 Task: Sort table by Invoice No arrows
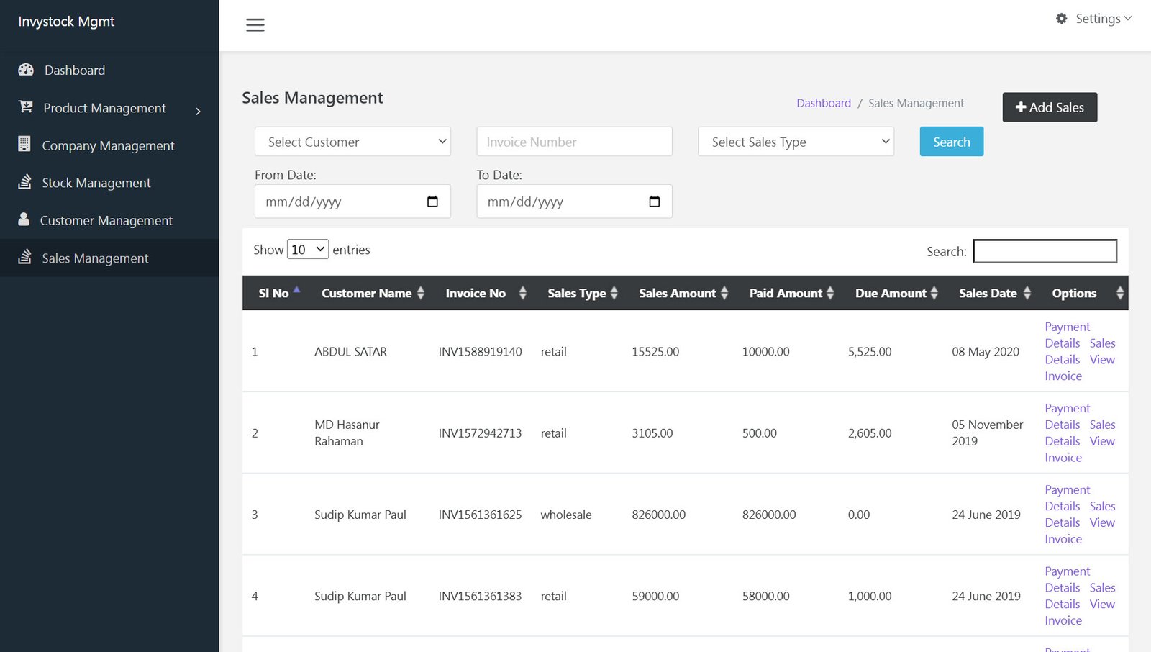(523, 293)
